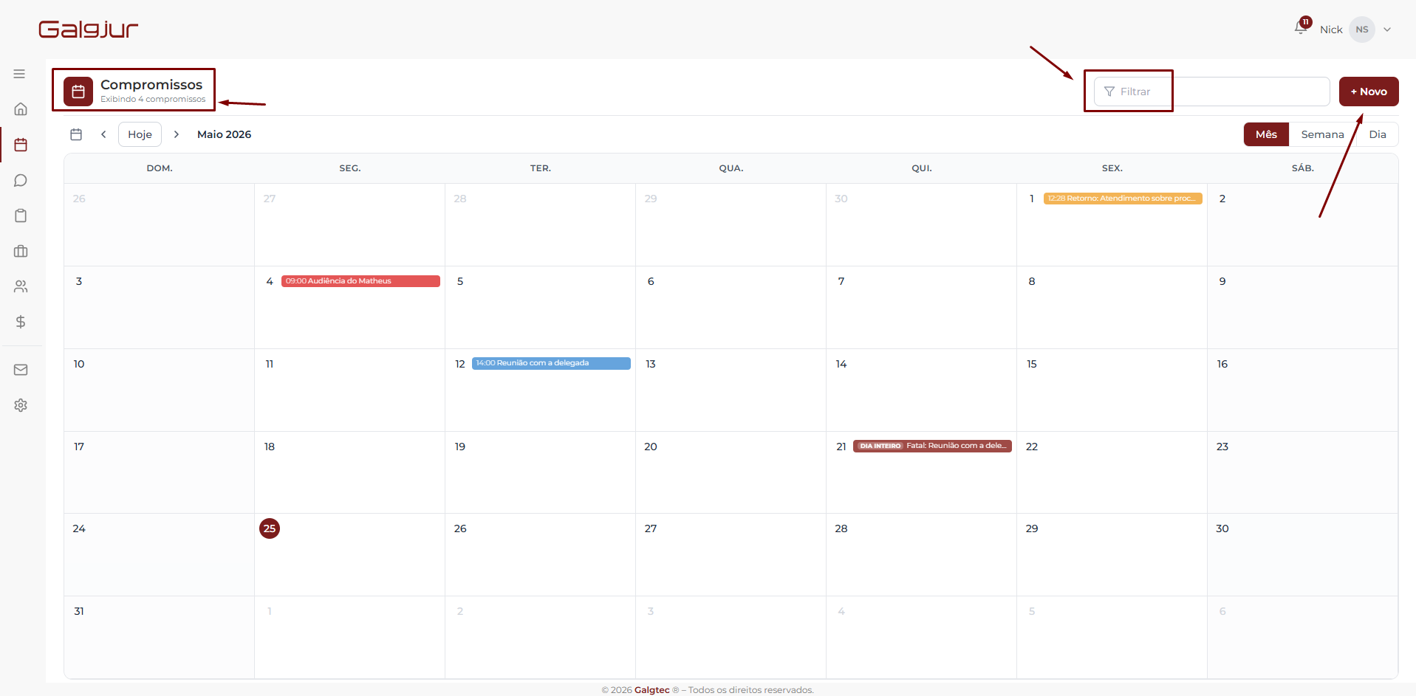This screenshot has height=696, width=1416.
Task: Go to the next month arrow
Action: tap(177, 134)
